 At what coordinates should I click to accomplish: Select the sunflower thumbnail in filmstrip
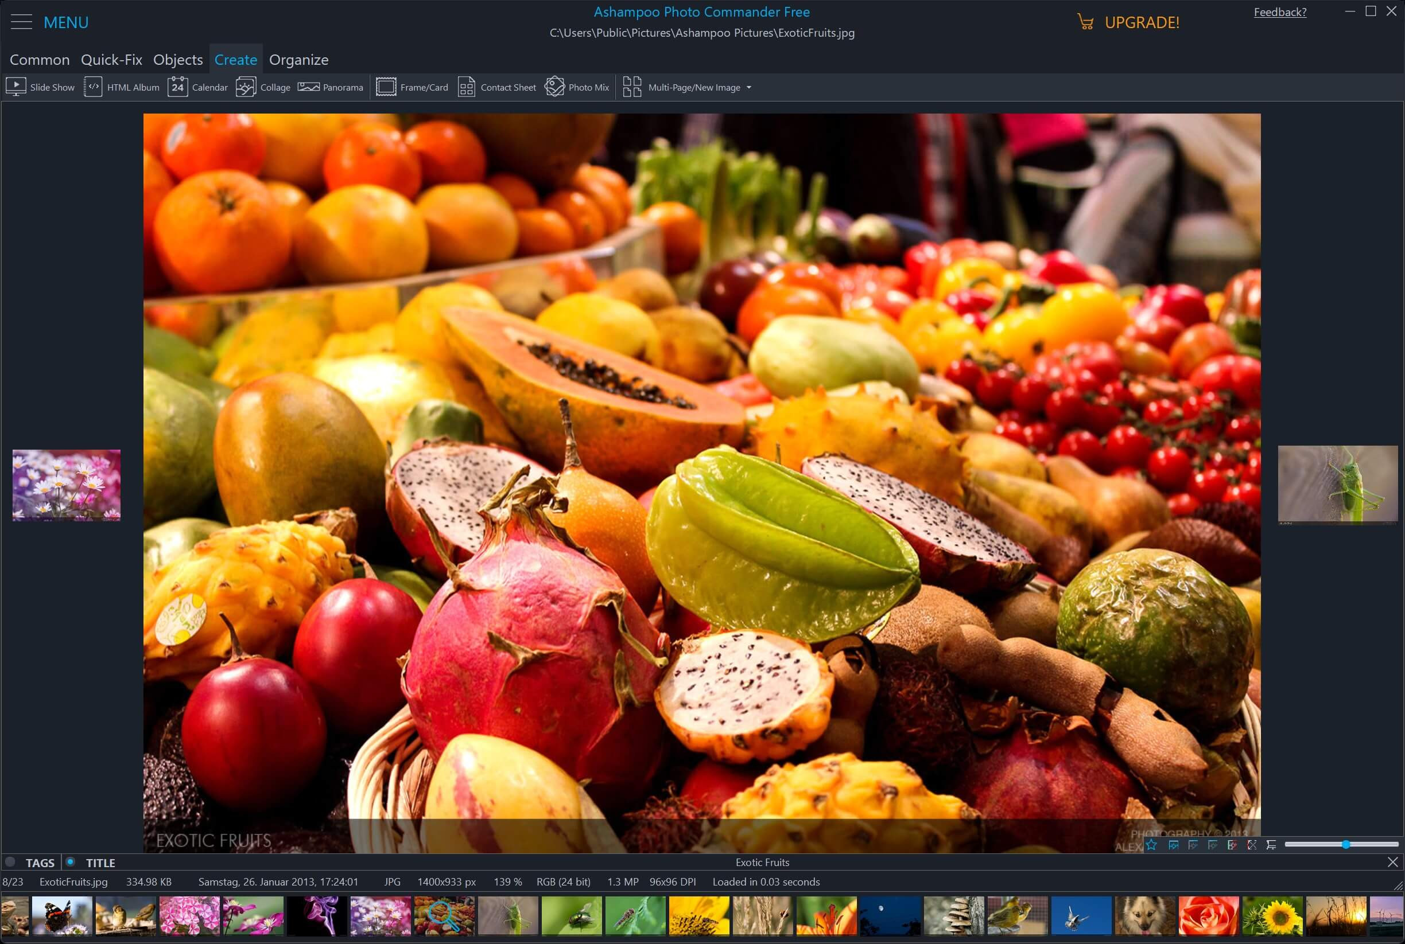coord(1272,916)
